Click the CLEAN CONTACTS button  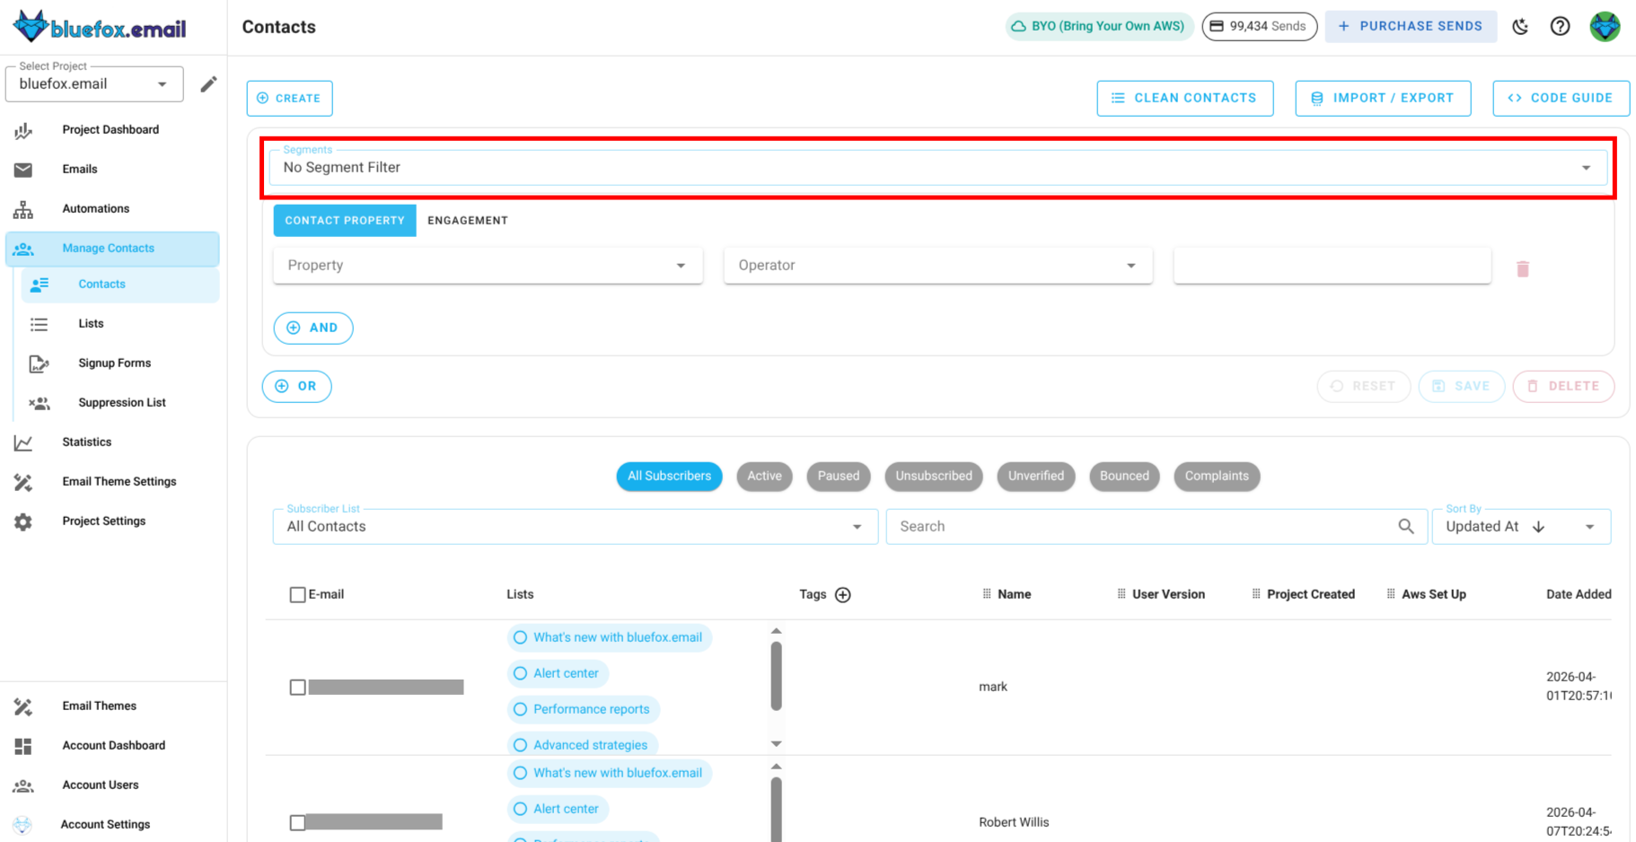pos(1185,98)
